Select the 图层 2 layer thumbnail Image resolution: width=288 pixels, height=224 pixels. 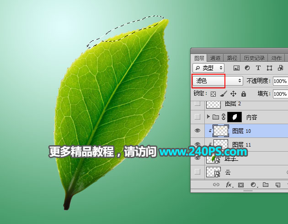[213, 104]
